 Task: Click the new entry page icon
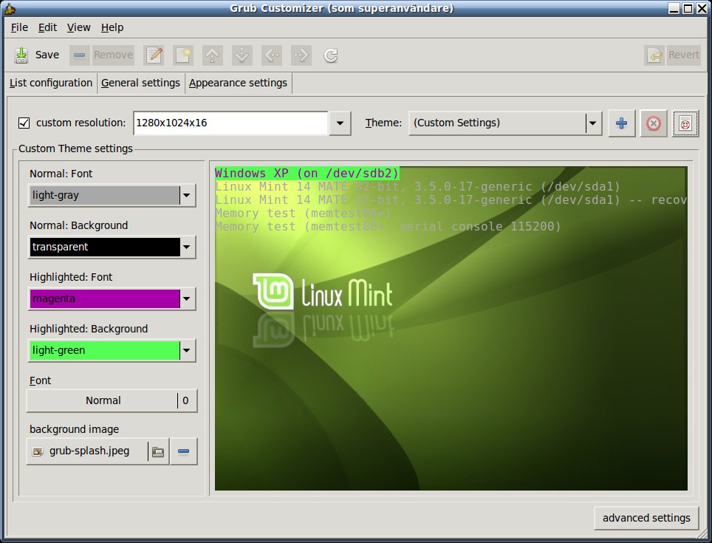pyautogui.click(x=183, y=55)
